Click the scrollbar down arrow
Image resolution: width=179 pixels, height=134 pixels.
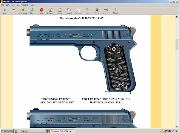(177, 127)
